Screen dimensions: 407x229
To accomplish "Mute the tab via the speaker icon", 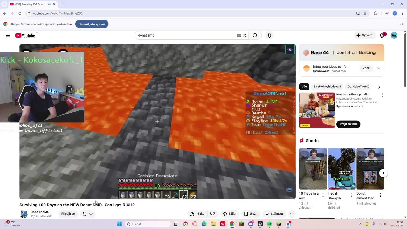I will [x=49, y=4].
